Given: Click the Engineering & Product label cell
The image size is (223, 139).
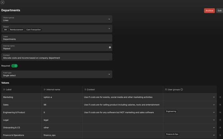Looking at the screenshot, I should point(22,113).
